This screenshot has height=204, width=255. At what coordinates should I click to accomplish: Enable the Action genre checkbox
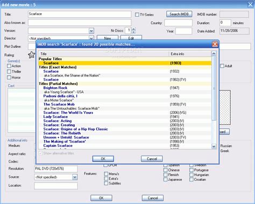pyautogui.click(x=9, y=66)
